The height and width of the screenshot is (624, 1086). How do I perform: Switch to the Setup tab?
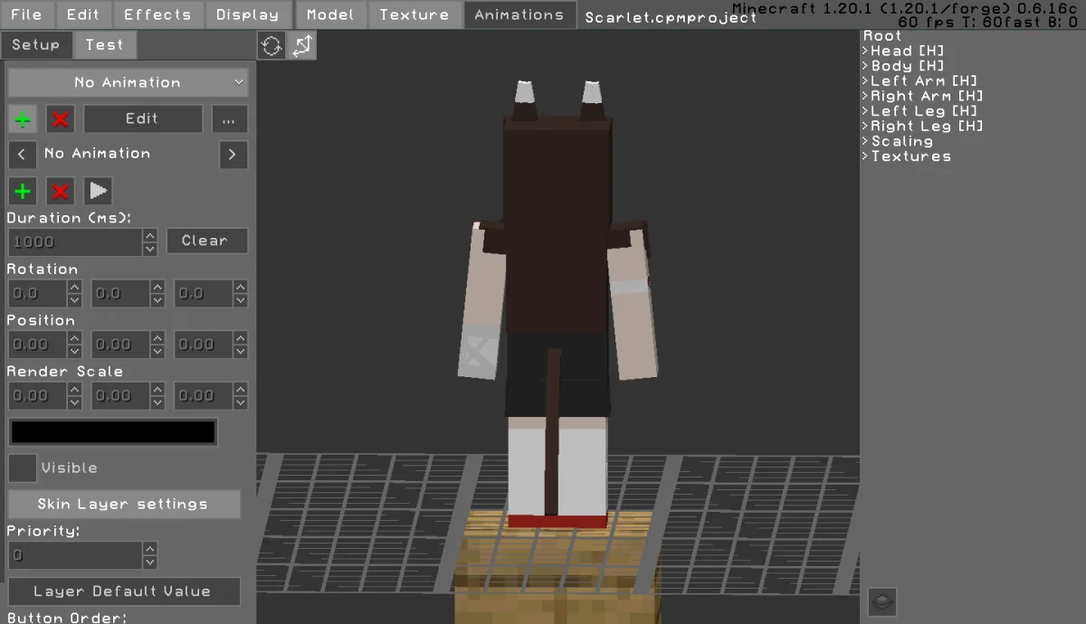click(x=36, y=45)
